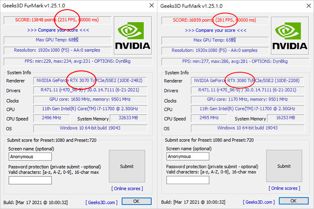Click the FPS min:277 max:286 line
Viewport: 314px width, 209px height.
(x=235, y=62)
